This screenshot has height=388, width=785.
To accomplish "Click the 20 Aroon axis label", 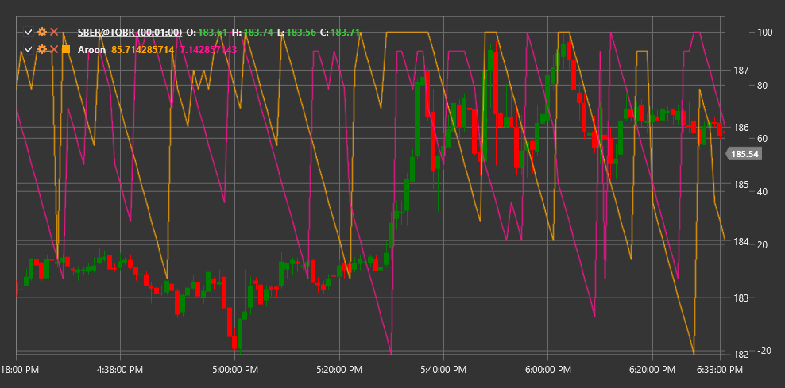I will [x=763, y=244].
